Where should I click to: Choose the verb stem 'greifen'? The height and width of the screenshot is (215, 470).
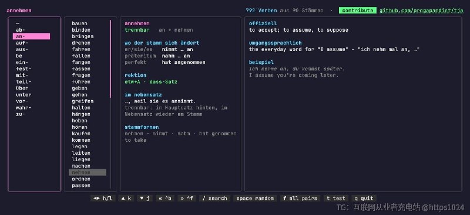[82, 101]
